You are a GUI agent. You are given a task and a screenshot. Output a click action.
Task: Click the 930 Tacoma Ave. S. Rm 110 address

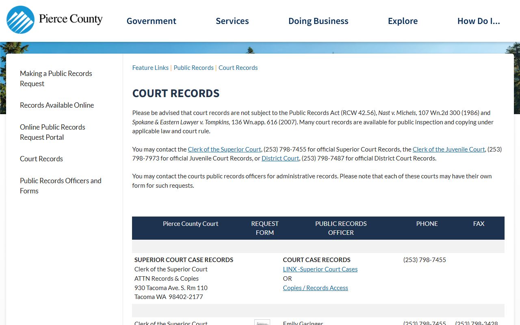[x=171, y=288]
